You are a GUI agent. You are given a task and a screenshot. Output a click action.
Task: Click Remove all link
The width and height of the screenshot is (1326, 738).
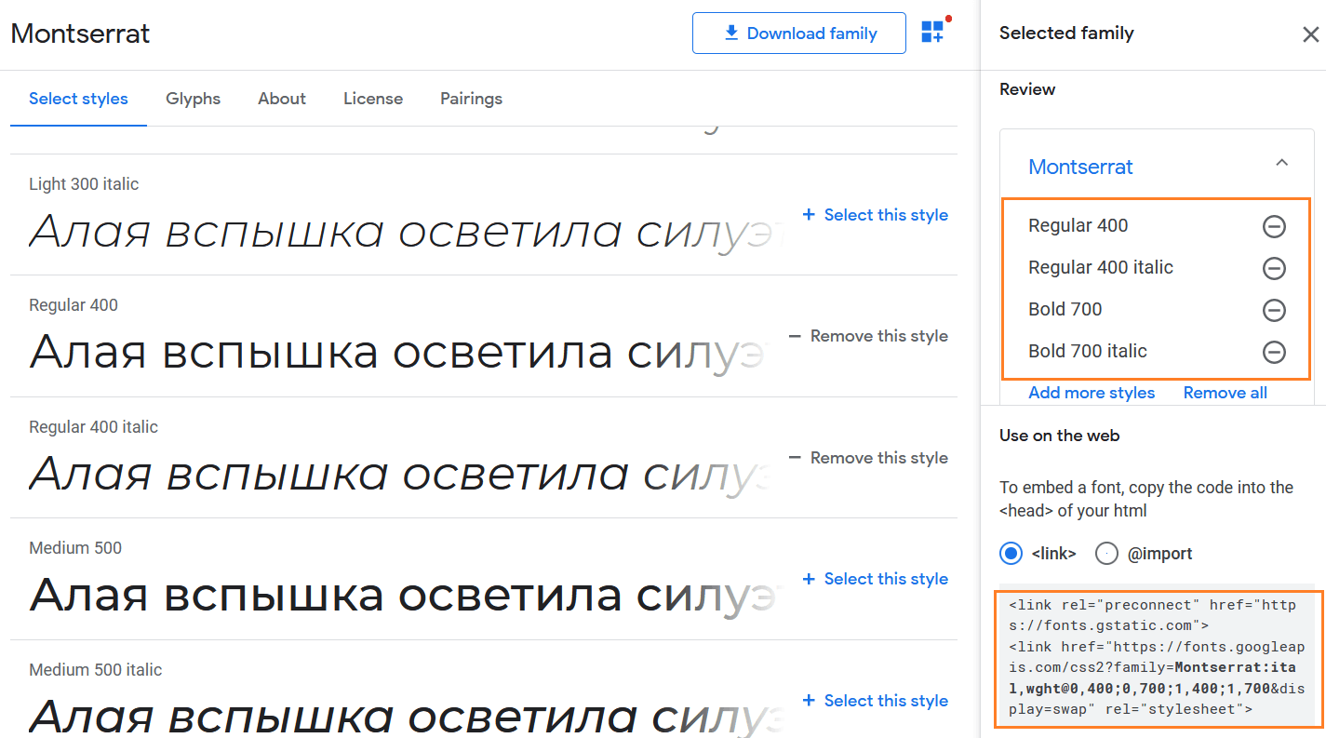click(x=1225, y=393)
